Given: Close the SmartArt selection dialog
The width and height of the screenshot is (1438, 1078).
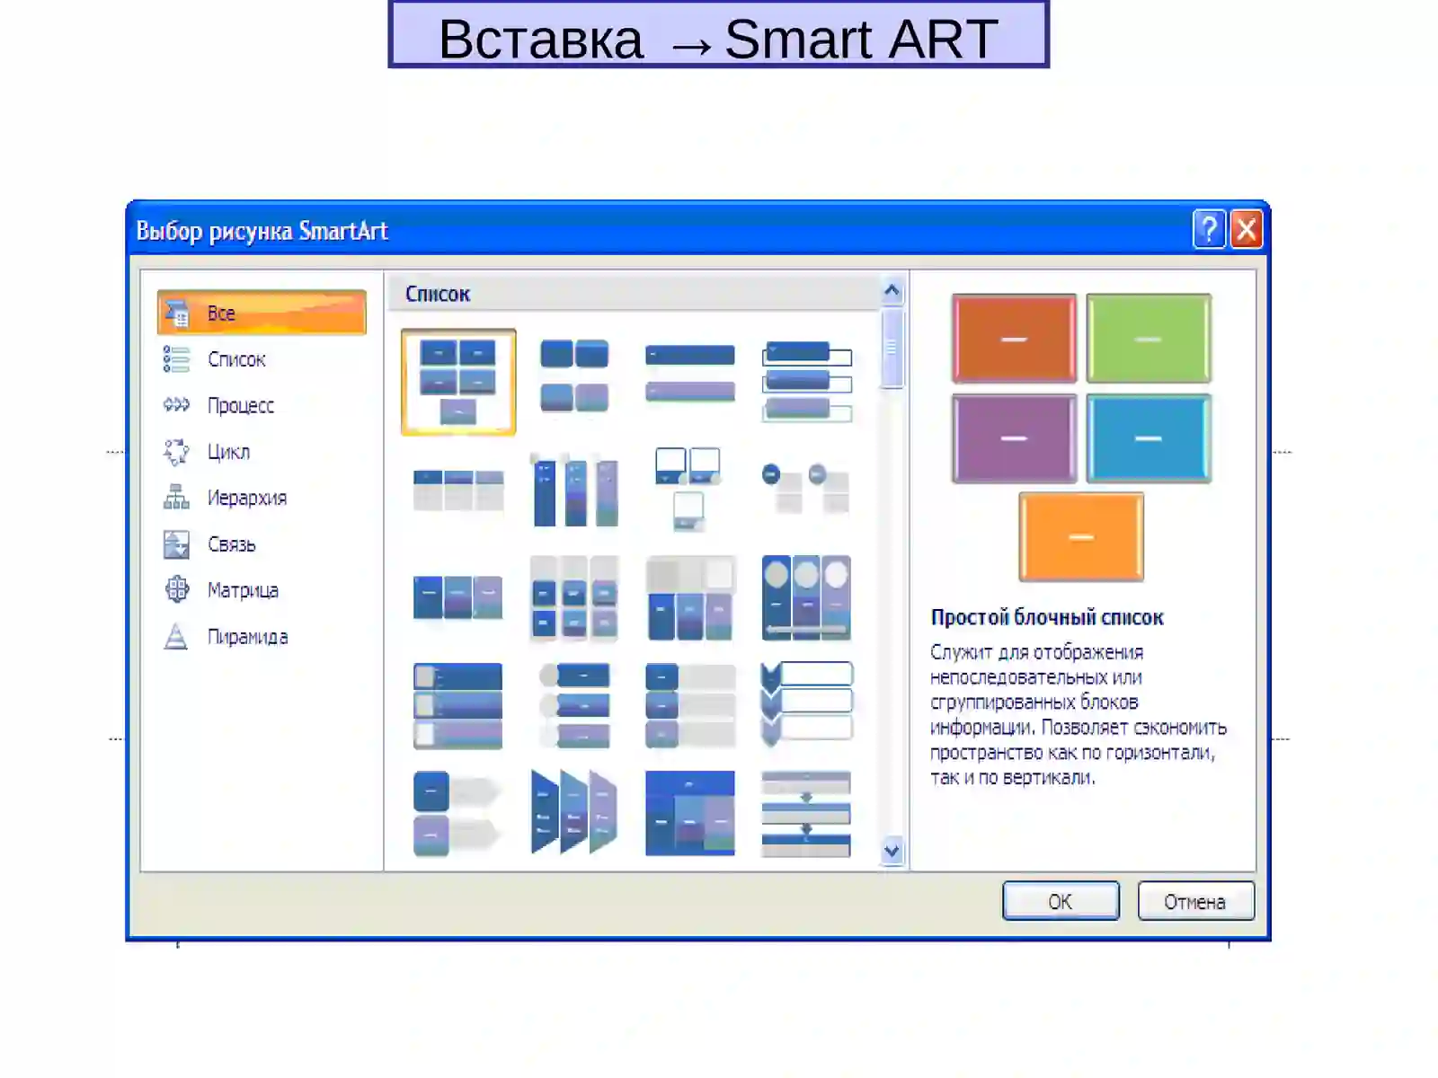Looking at the screenshot, I should click(x=1246, y=230).
